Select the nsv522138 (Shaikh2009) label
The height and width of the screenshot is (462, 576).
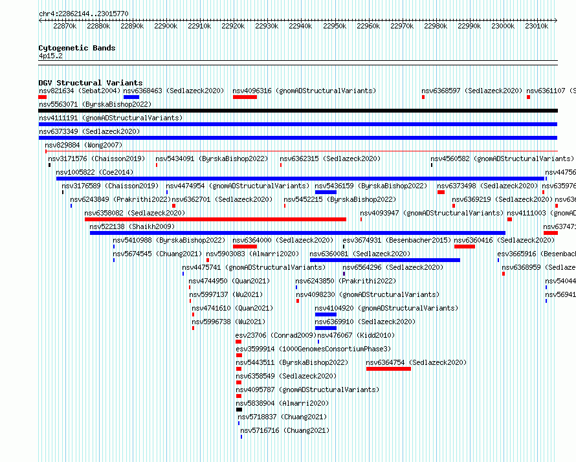[132, 226]
